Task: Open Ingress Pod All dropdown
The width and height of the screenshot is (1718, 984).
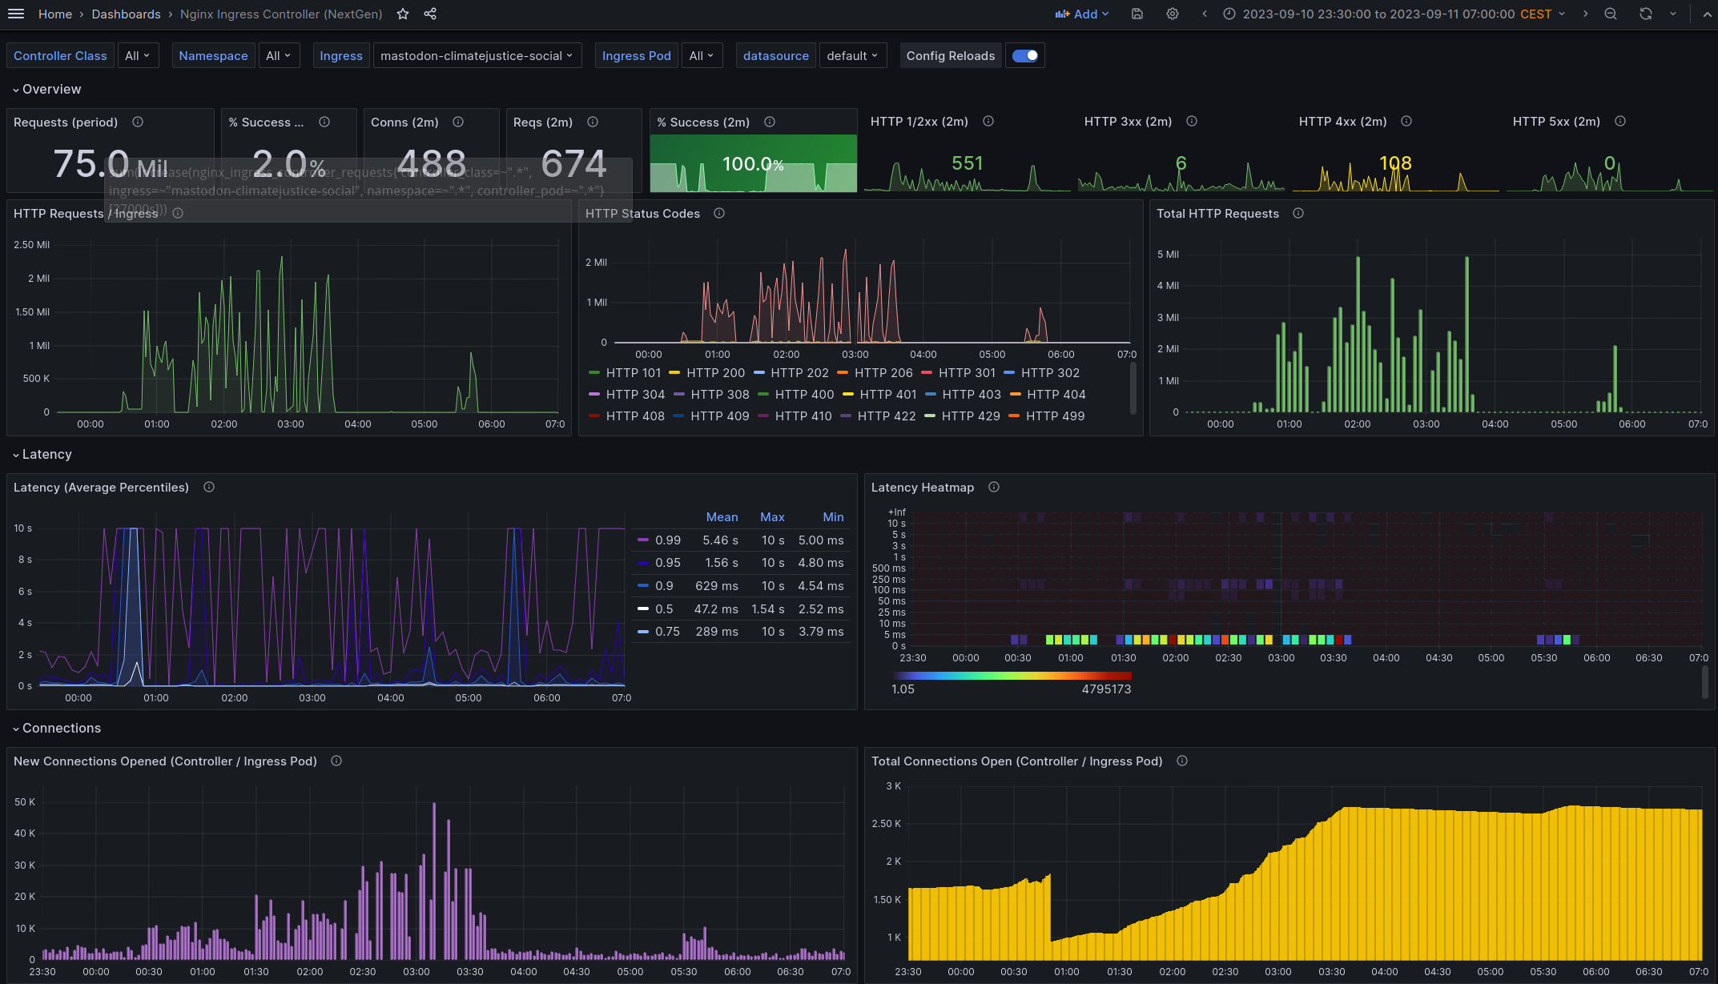Action: pyautogui.click(x=702, y=55)
